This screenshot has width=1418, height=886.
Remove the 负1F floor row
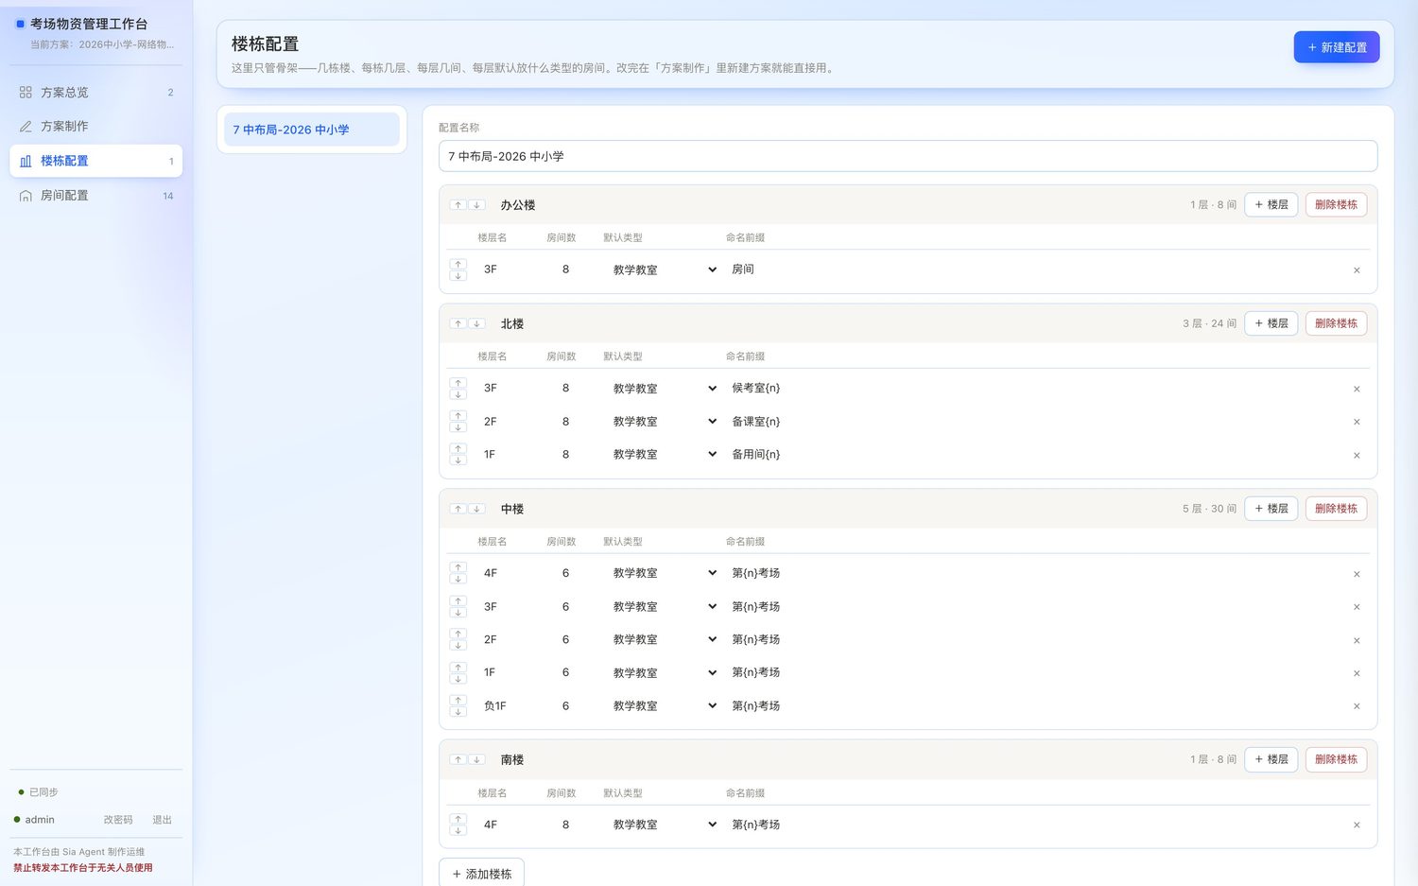click(x=1357, y=706)
